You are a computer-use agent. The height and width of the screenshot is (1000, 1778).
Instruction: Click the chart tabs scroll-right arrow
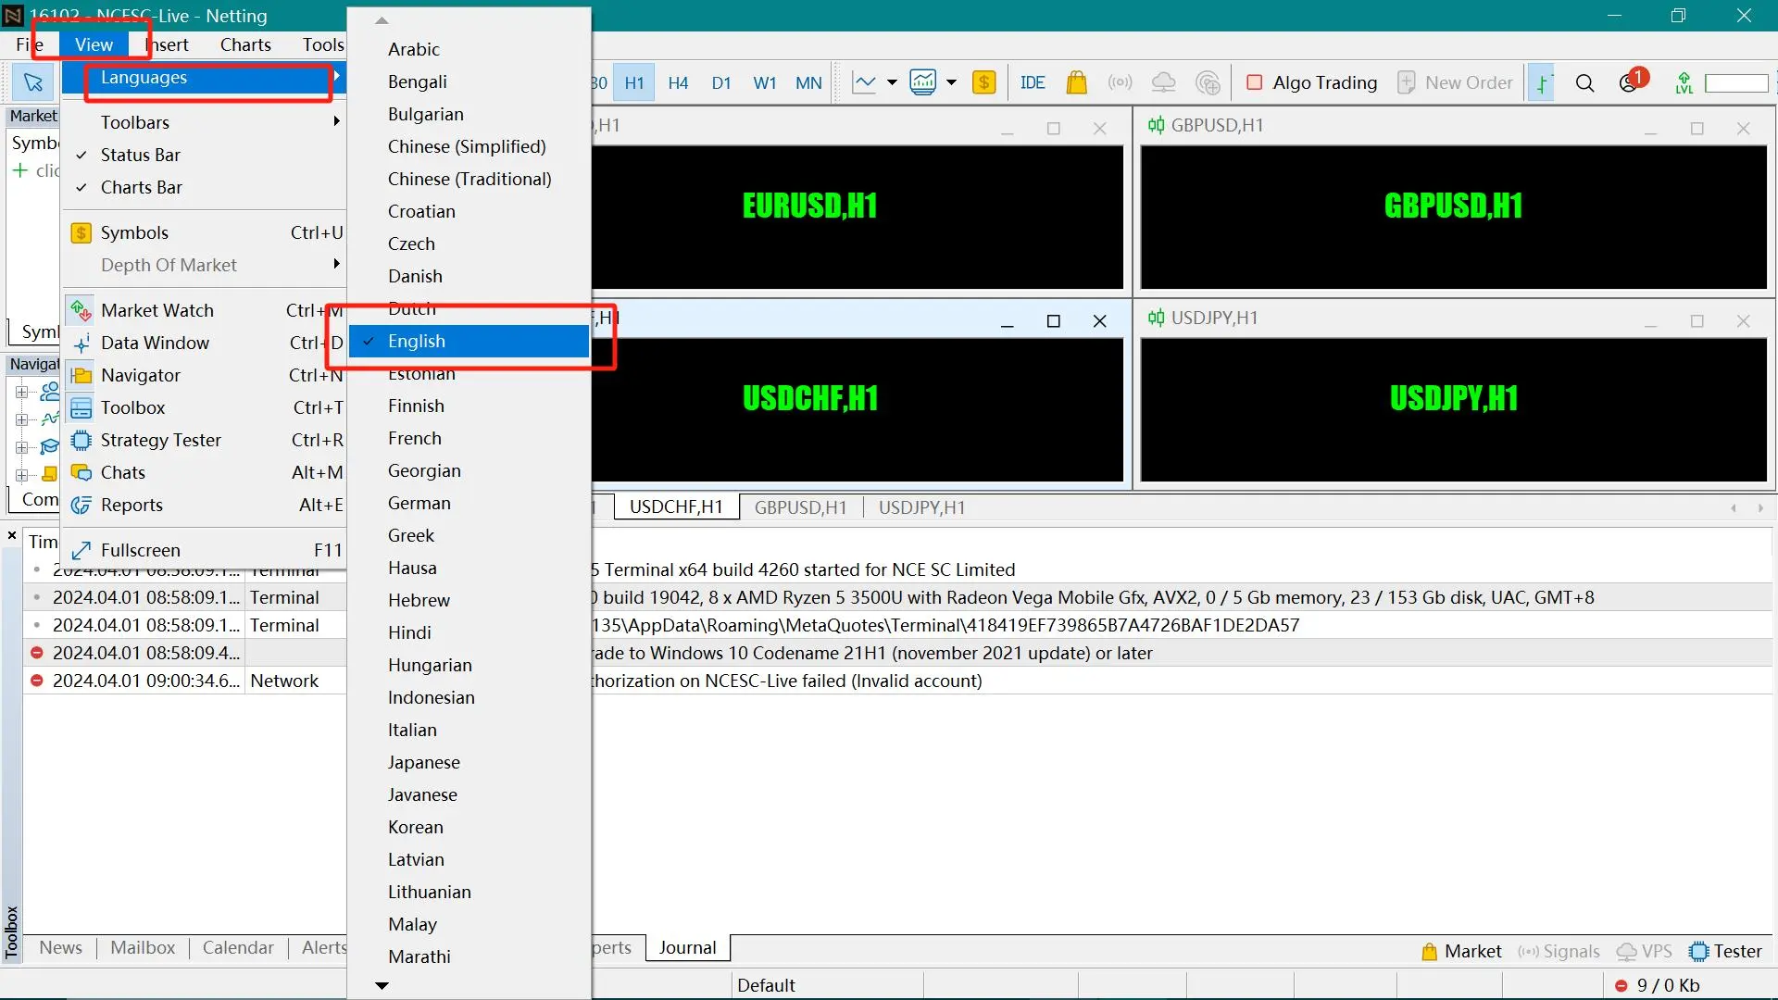pyautogui.click(x=1760, y=507)
